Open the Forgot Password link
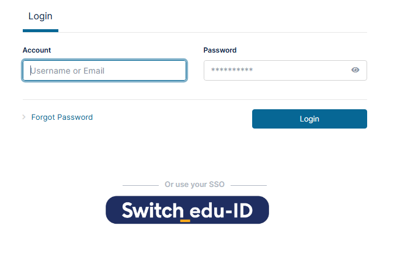 tap(62, 117)
